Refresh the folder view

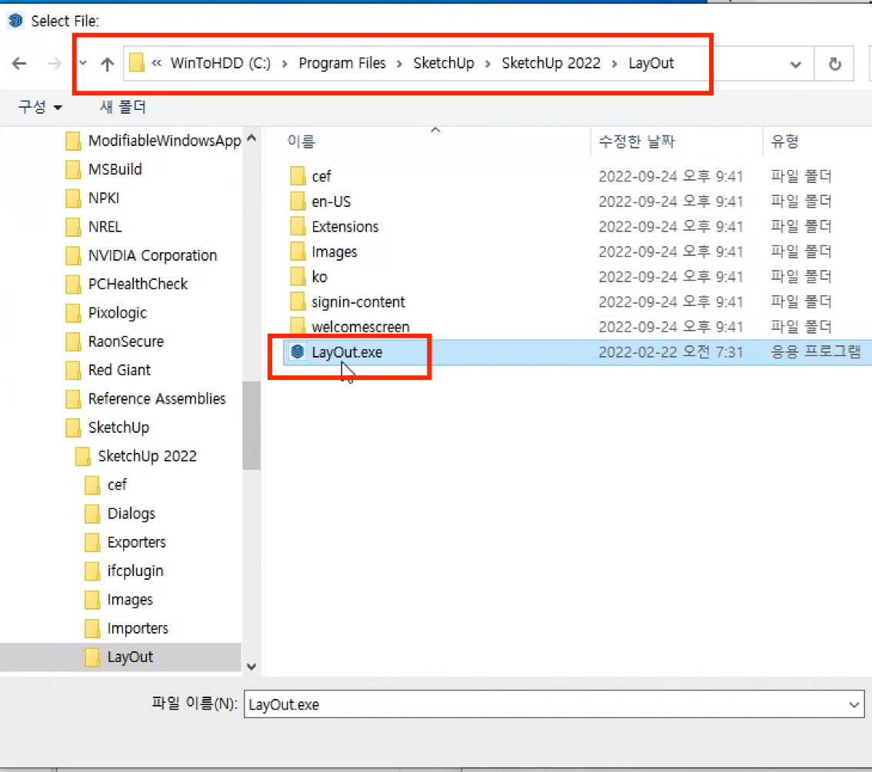[x=834, y=64]
